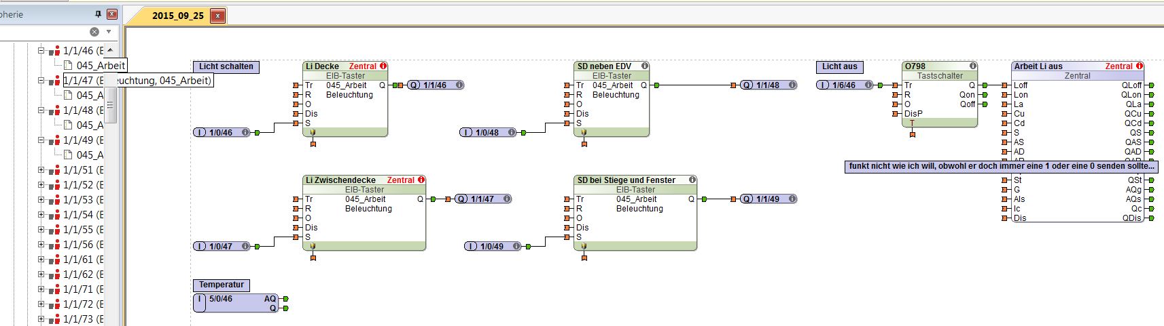Click info icon on SD neben EDV block

(645, 66)
